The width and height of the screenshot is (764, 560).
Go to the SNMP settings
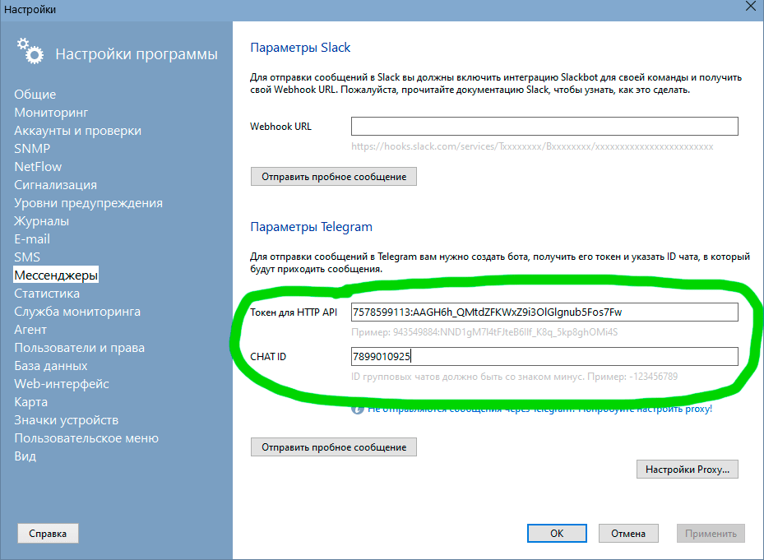32,148
